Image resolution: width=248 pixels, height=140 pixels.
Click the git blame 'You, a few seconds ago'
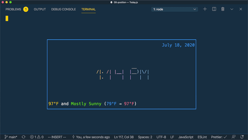click(91, 137)
